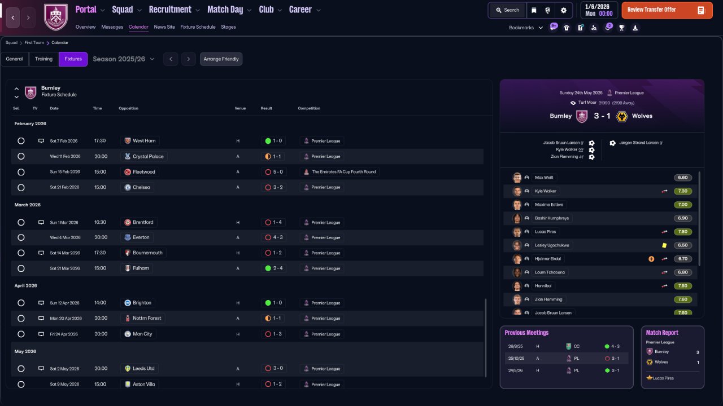Open the training cone shortcut icon
723x406 pixels.
click(635, 28)
